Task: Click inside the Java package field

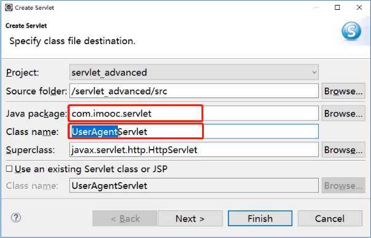Action: (194, 113)
